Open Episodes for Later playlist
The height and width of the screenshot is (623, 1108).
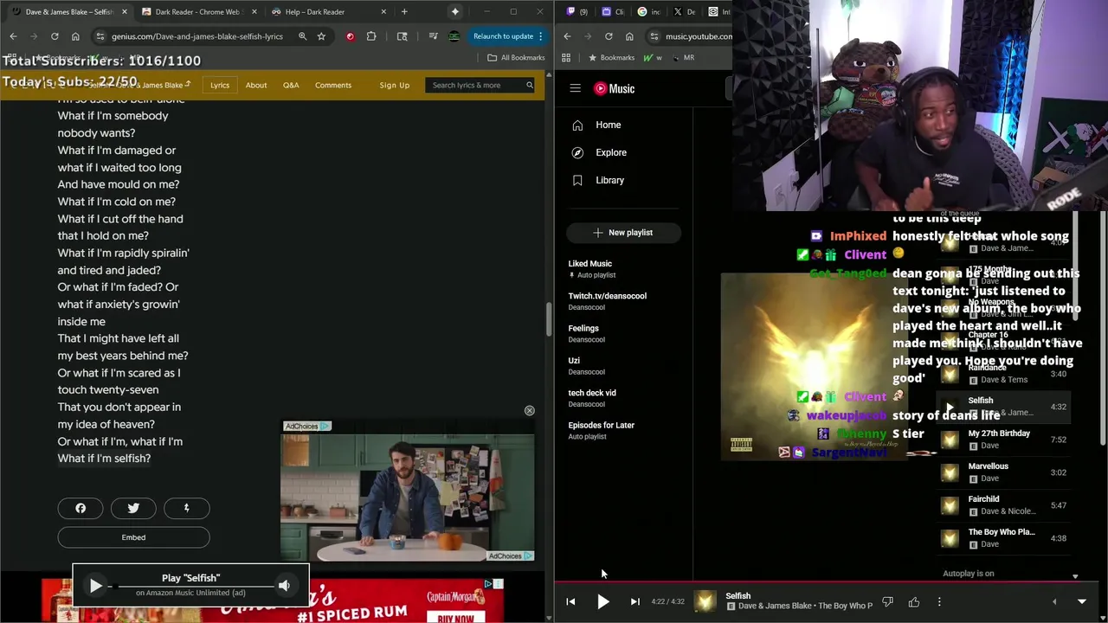623,430
